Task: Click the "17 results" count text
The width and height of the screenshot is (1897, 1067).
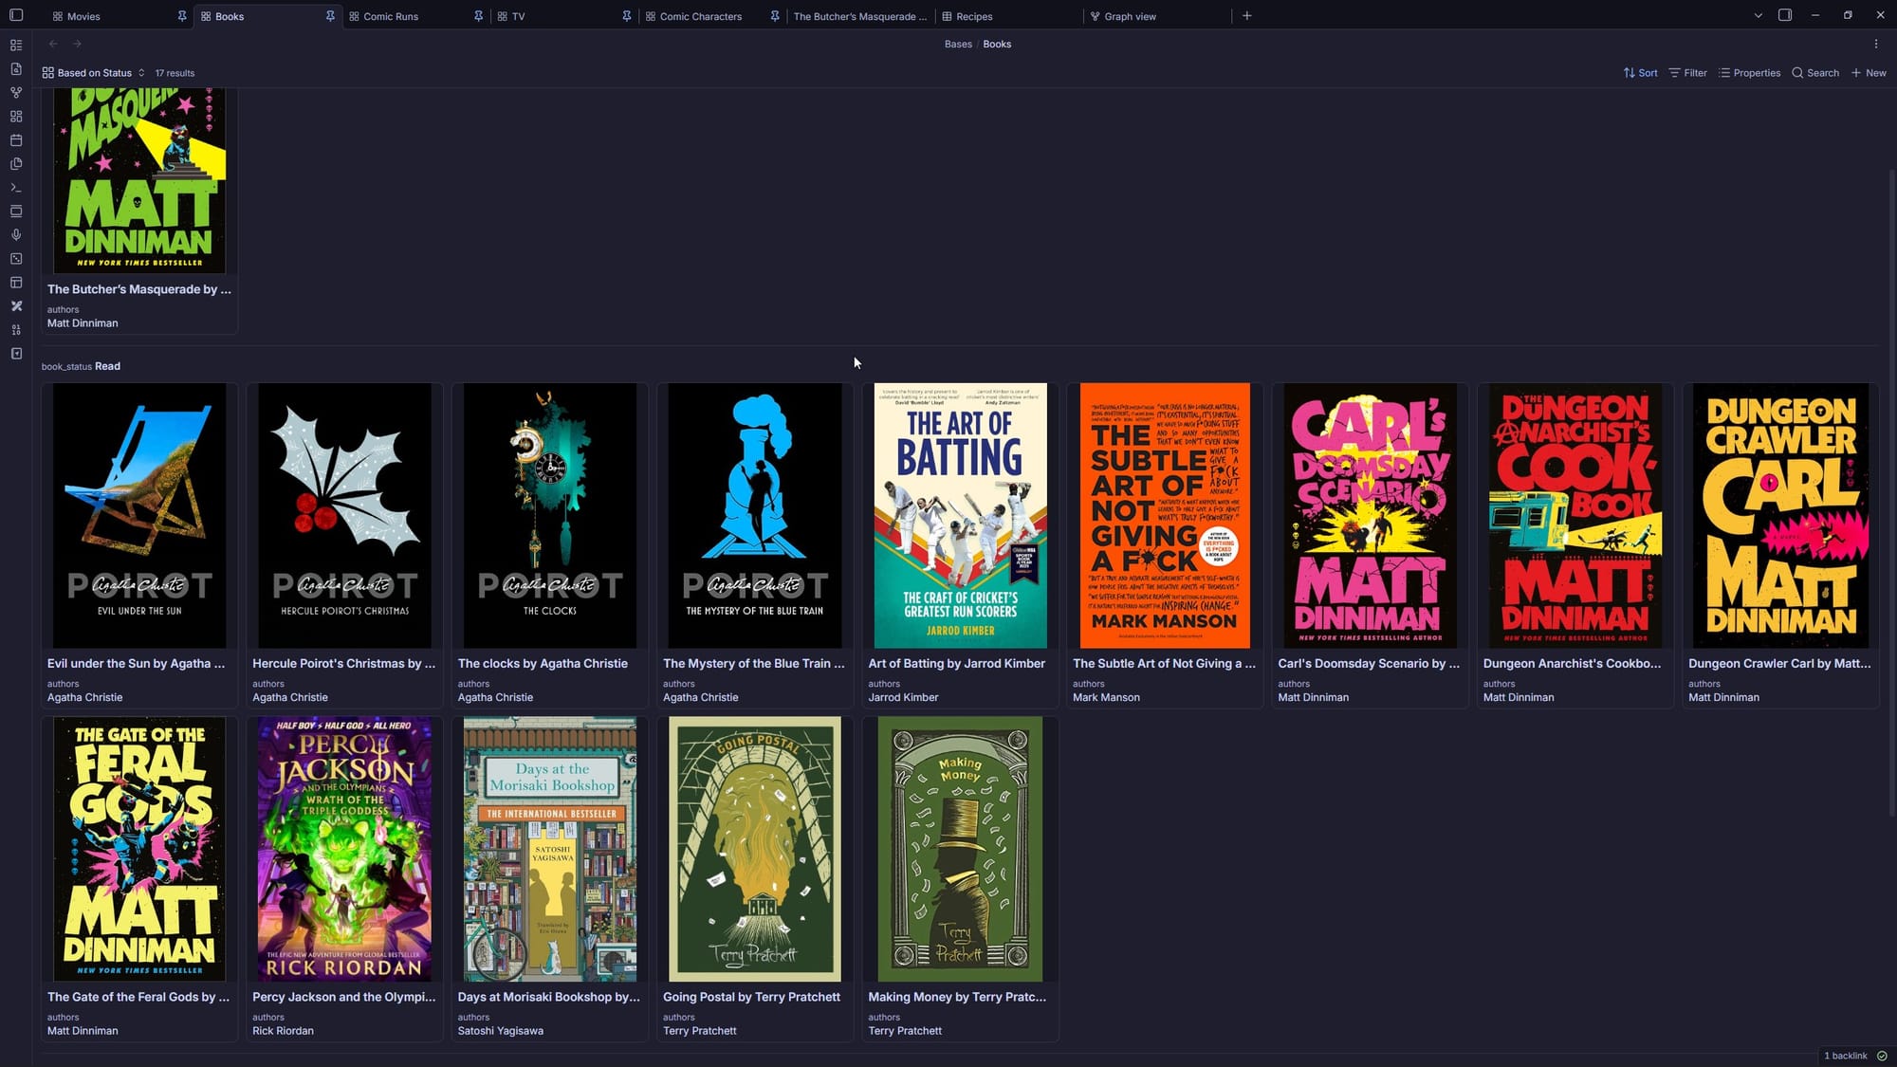Action: point(175,73)
